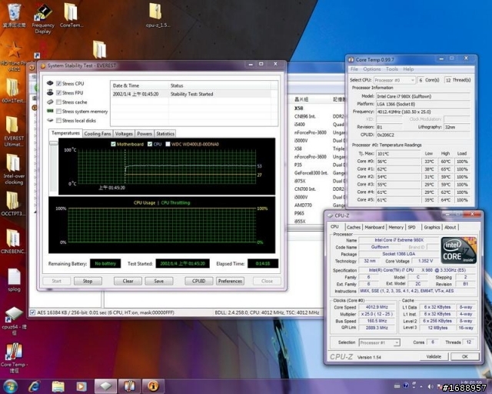Switch to EVEREST taskbar button
The height and width of the screenshot is (394, 492).
[153, 386]
